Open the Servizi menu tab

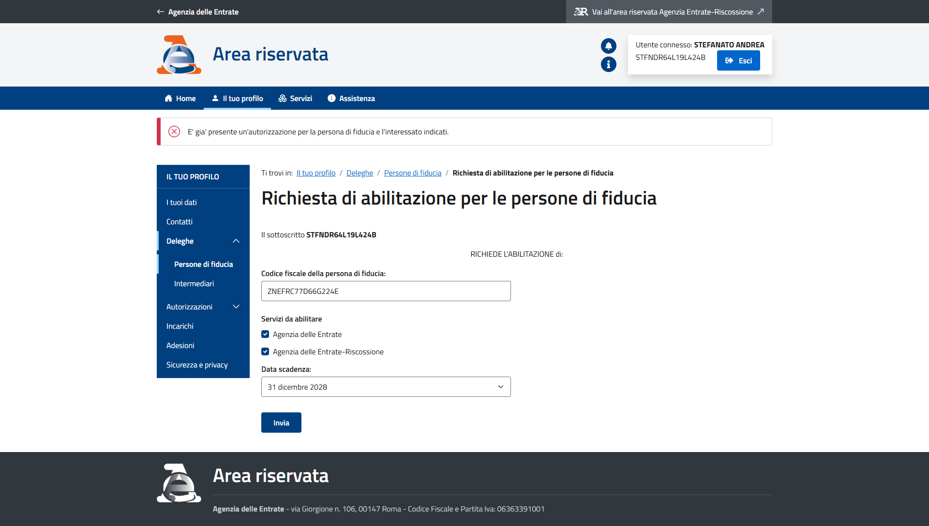tap(295, 98)
